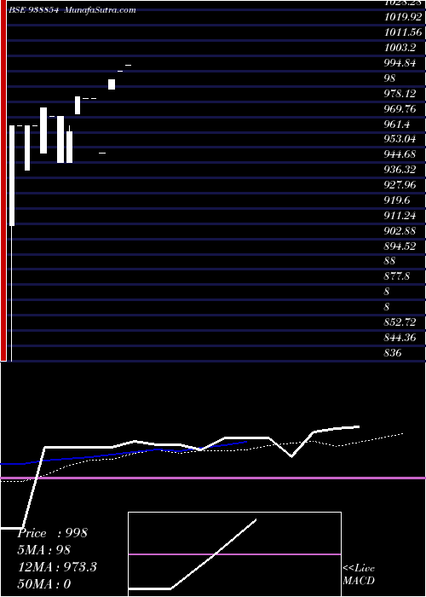Image resolution: width=426 pixels, height=597 pixels.
Task: Click the 1019.92 price axis label
Action: click(403, 17)
